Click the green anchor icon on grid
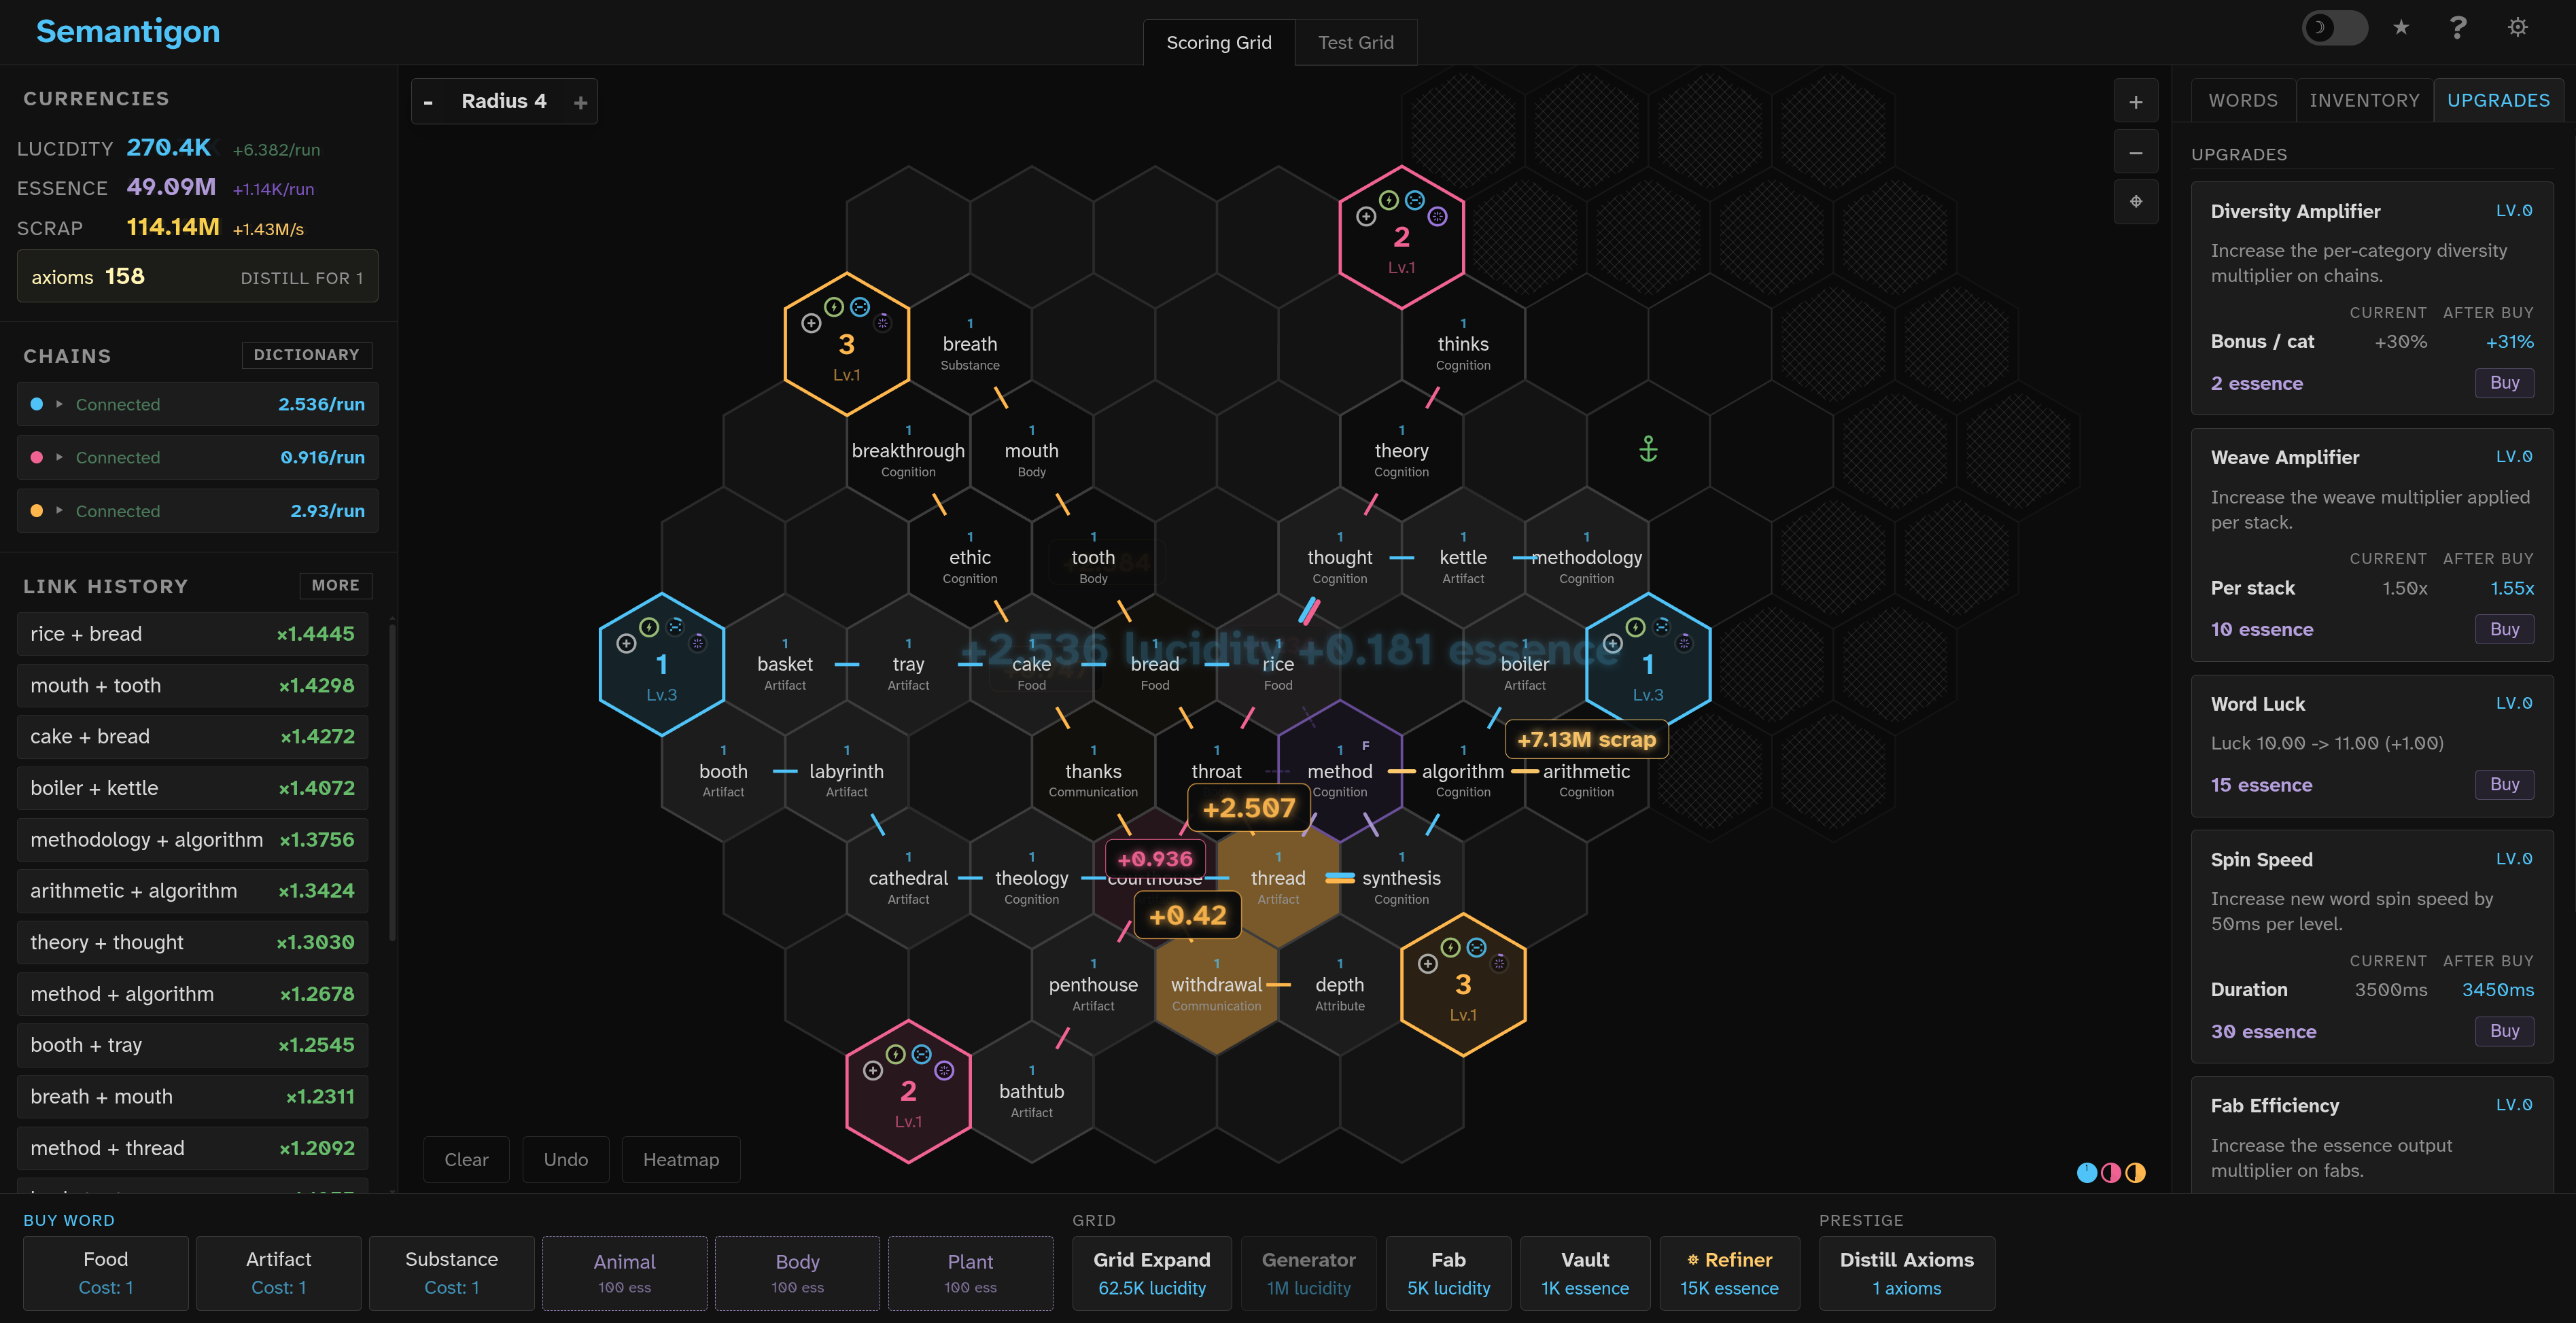 (1648, 449)
